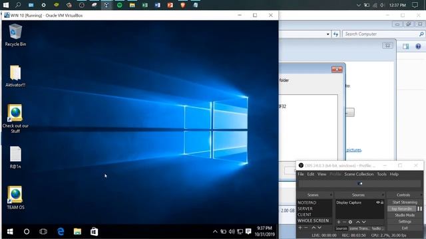The height and width of the screenshot is (239, 426).
Task: Click host volume icon in tray
Action: tap(382, 5)
